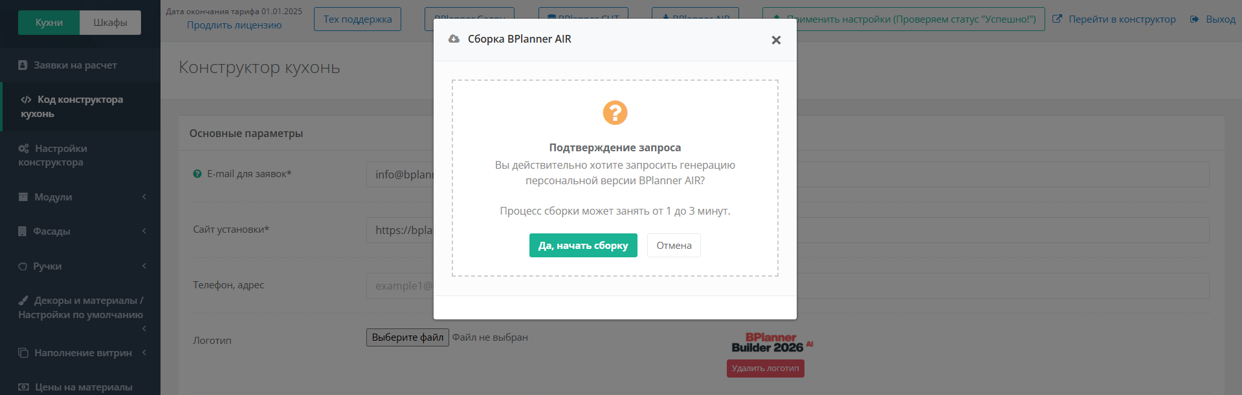
Task: Click the code brackets icon in sidebar
Action: point(26,100)
